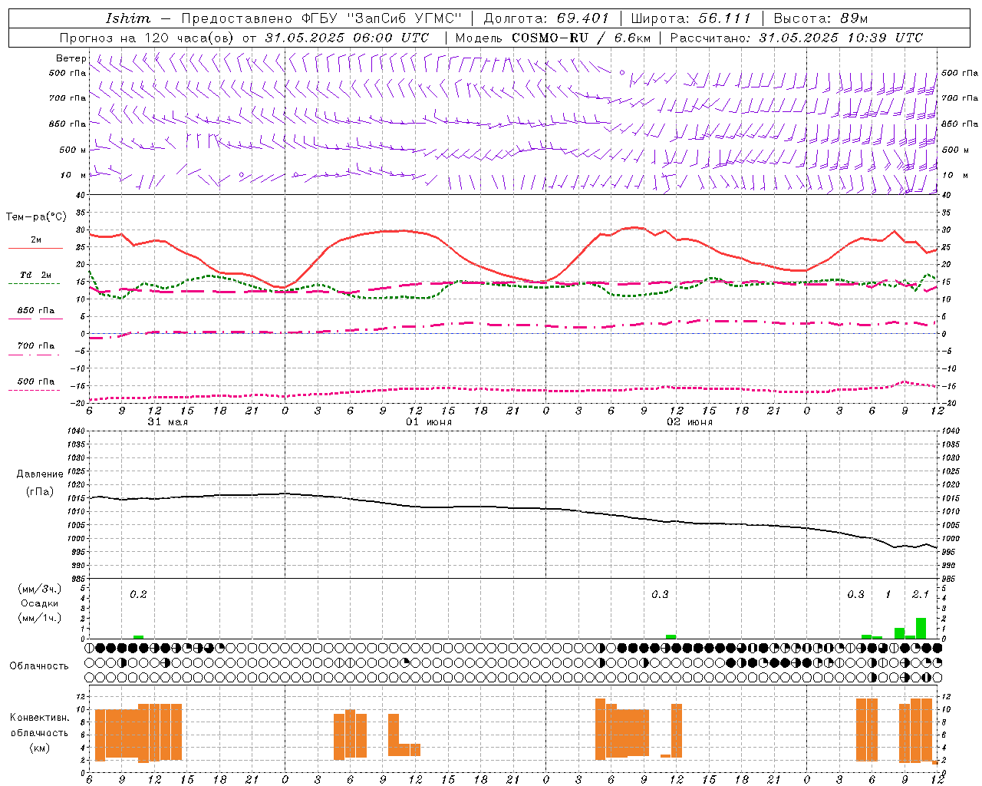Click the '(мм/1ч.)' precipitation unit label
This screenshot has width=982, height=786.
pyautogui.click(x=38, y=618)
